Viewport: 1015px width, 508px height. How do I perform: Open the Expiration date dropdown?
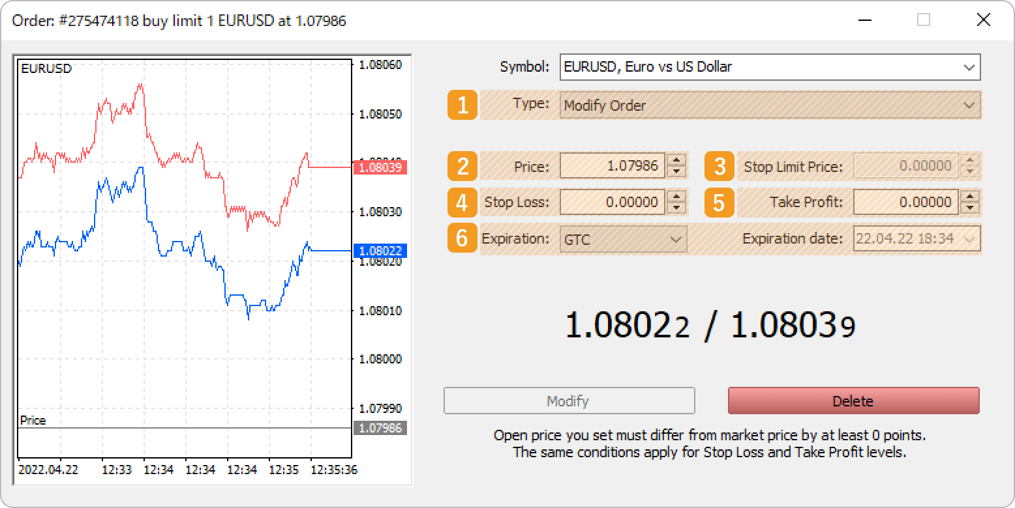click(917, 239)
